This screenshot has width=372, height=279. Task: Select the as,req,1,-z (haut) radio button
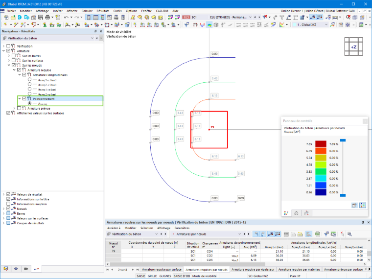tap(29, 79)
